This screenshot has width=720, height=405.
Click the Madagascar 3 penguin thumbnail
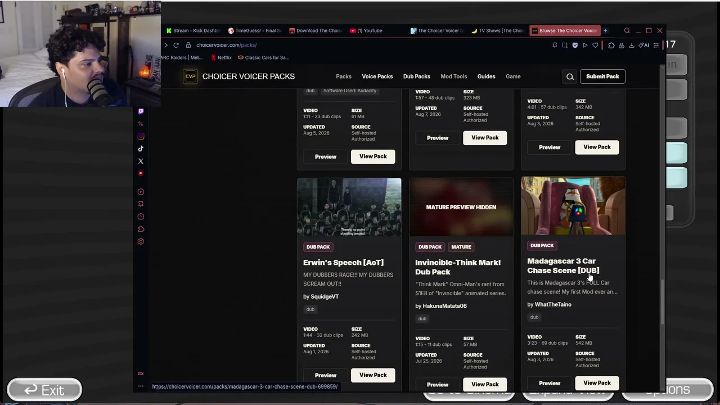tap(573, 206)
